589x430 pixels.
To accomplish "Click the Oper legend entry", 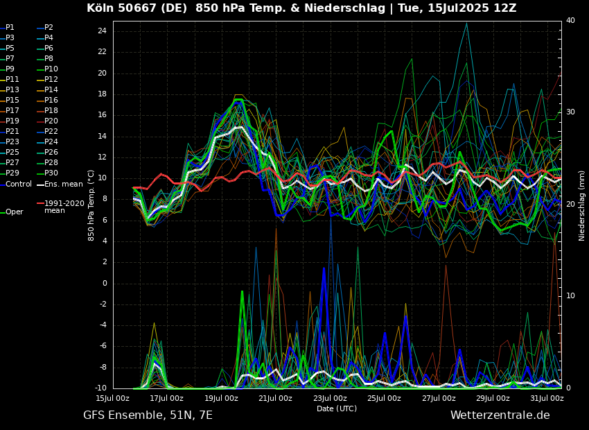I will 14,212.
